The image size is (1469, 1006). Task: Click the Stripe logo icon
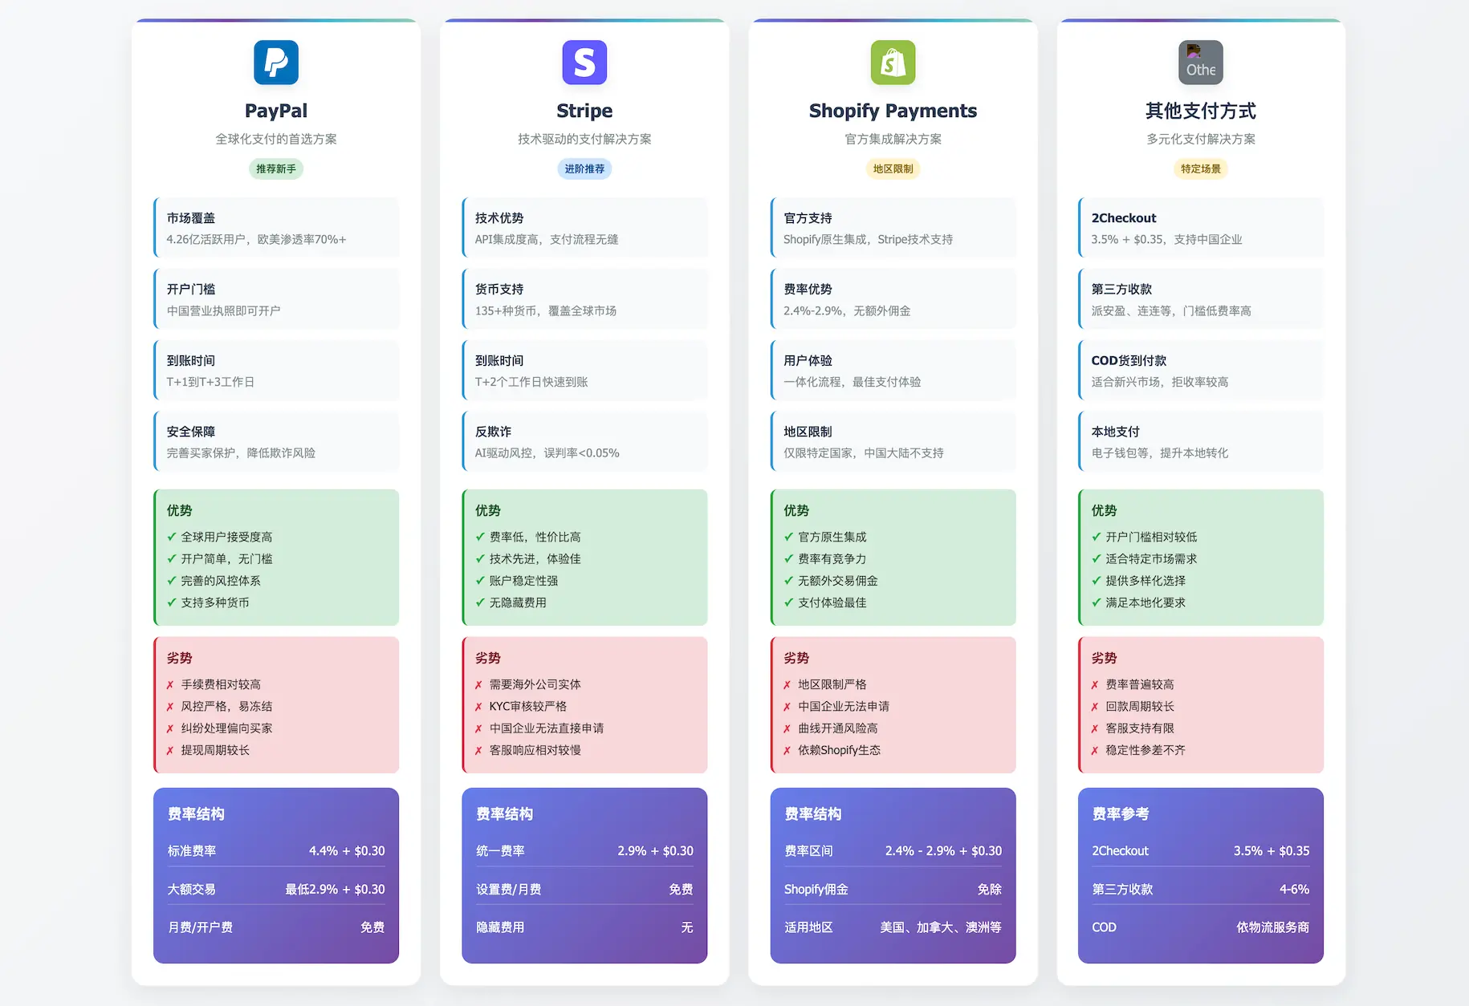coord(584,63)
